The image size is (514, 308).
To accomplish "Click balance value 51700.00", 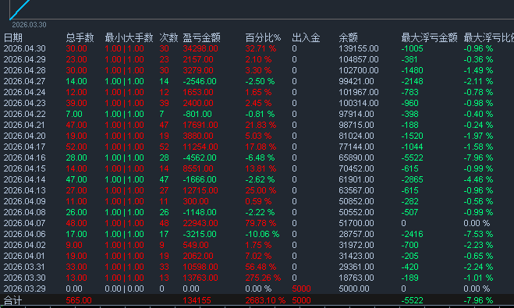I will tap(356, 224).
